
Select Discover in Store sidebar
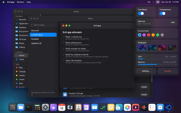point(43,31)
